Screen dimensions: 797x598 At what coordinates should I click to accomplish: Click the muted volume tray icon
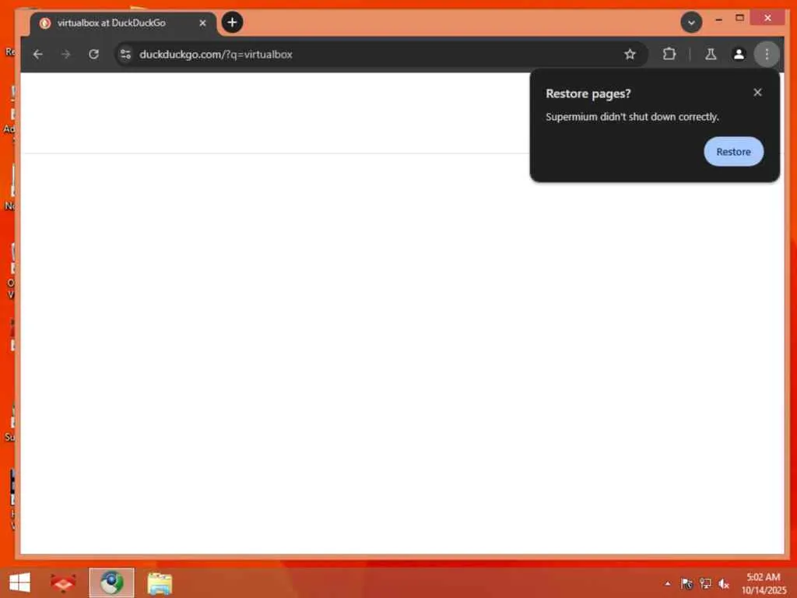click(724, 584)
